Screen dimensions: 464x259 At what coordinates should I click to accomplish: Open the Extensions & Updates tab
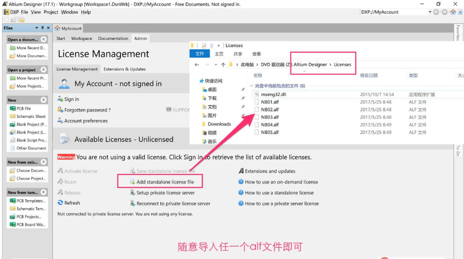pyautogui.click(x=124, y=69)
